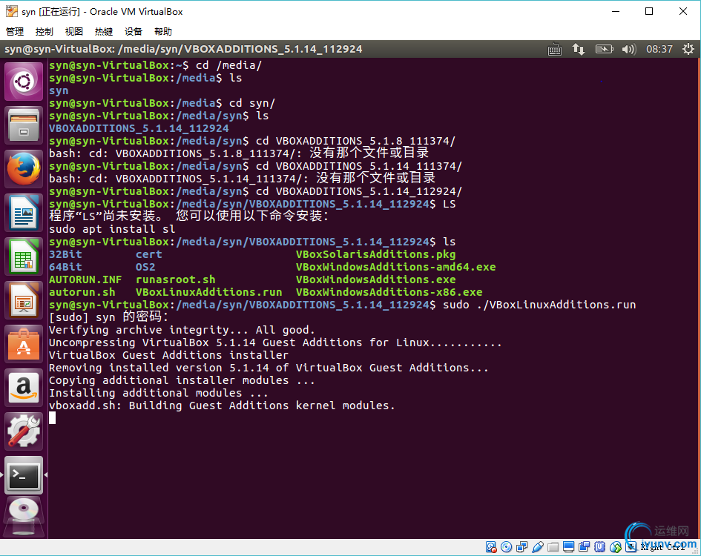Click AUTORUN.INF in the listing
This screenshot has height=556, width=701.
[85, 279]
